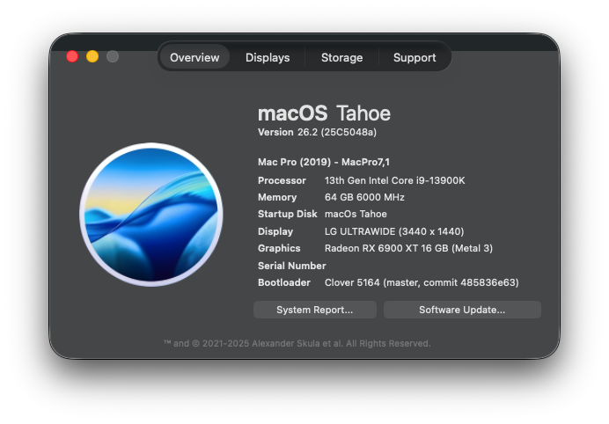The width and height of the screenshot is (609, 424).
Task: Click the Processor label
Action: [282, 180]
